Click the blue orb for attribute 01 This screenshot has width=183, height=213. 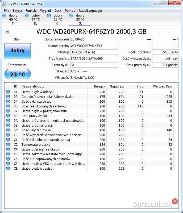[x=8, y=92]
